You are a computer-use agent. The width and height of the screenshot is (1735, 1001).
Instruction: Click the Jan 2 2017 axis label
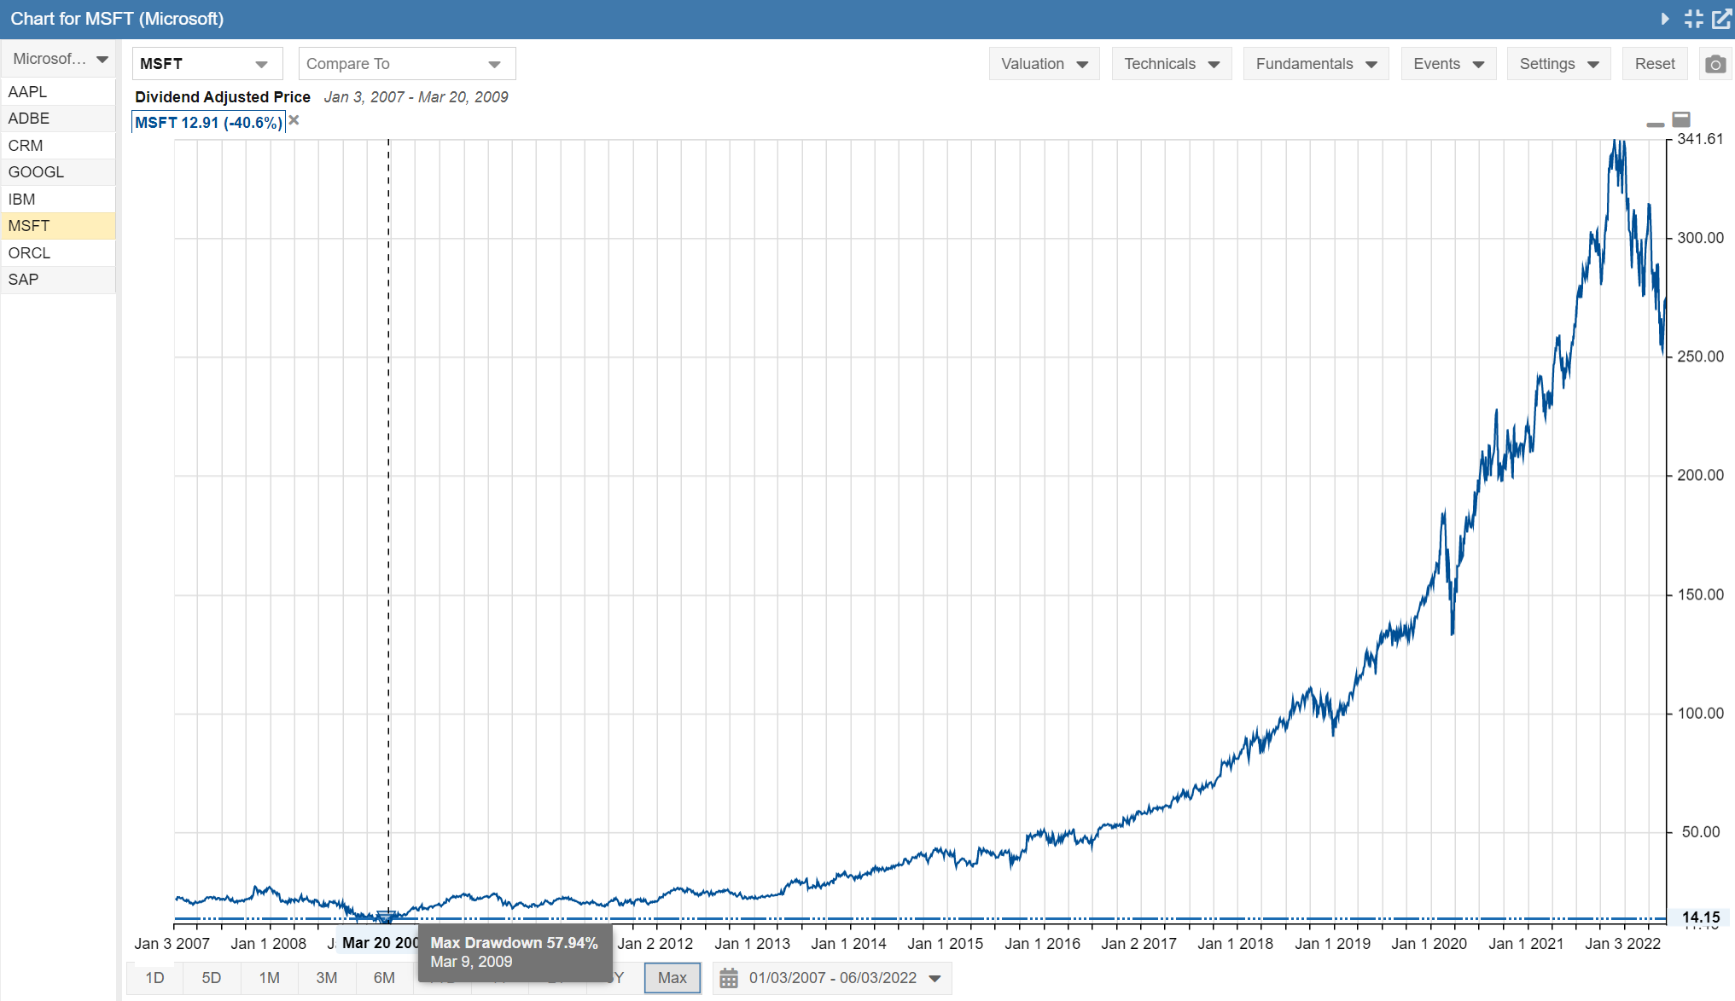click(1138, 944)
